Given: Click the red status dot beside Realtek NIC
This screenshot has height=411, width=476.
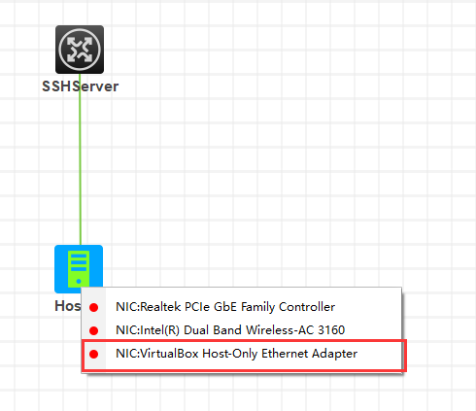Looking at the screenshot, I should tap(94, 307).
